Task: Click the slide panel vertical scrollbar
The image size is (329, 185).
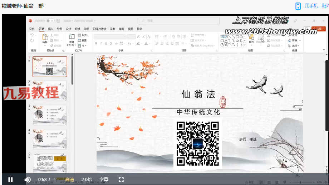Action: (72, 70)
